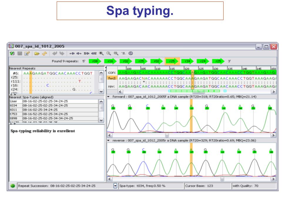Screen dimensions: 282x212
Task: Select the r16 repeat arrow
Action: [110, 61]
